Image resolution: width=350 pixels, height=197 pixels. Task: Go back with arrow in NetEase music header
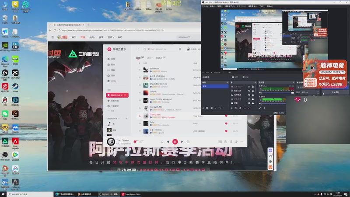(x=138, y=49)
